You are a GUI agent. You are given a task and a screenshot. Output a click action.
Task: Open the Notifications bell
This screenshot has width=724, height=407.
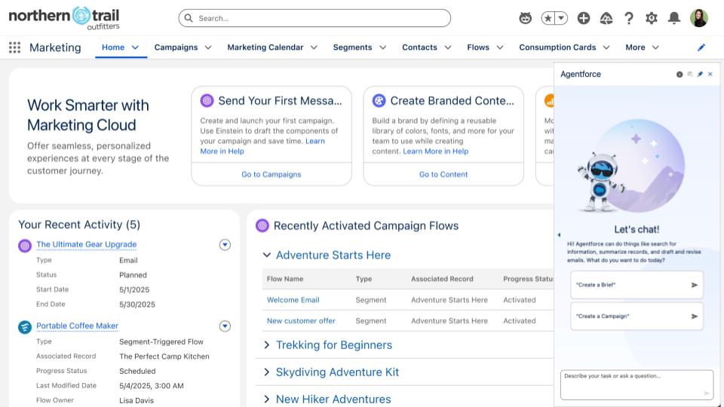[673, 18]
